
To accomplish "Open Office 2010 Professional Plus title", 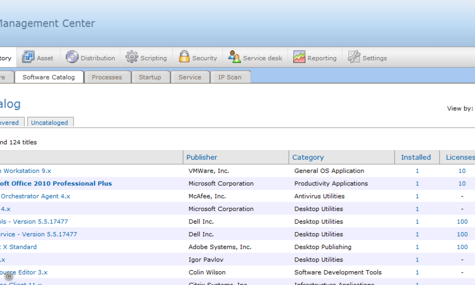I will 56,184.
